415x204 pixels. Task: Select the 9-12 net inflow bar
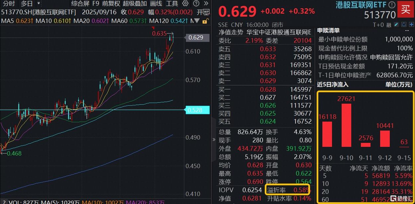pyautogui.click(x=385, y=139)
